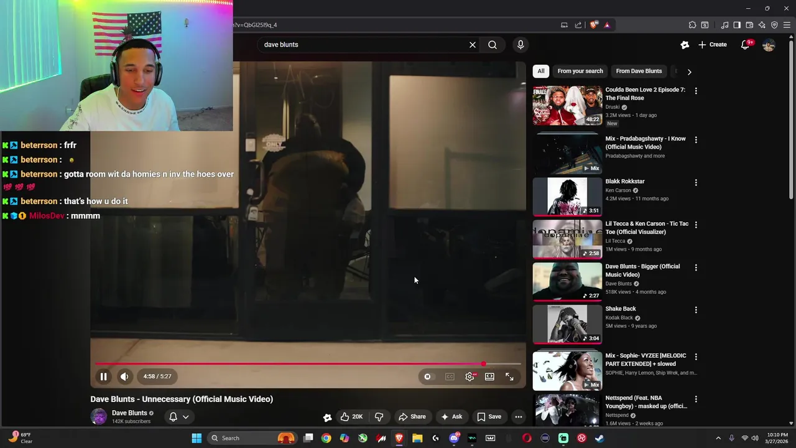Open Steam from the taskbar

click(x=599, y=438)
